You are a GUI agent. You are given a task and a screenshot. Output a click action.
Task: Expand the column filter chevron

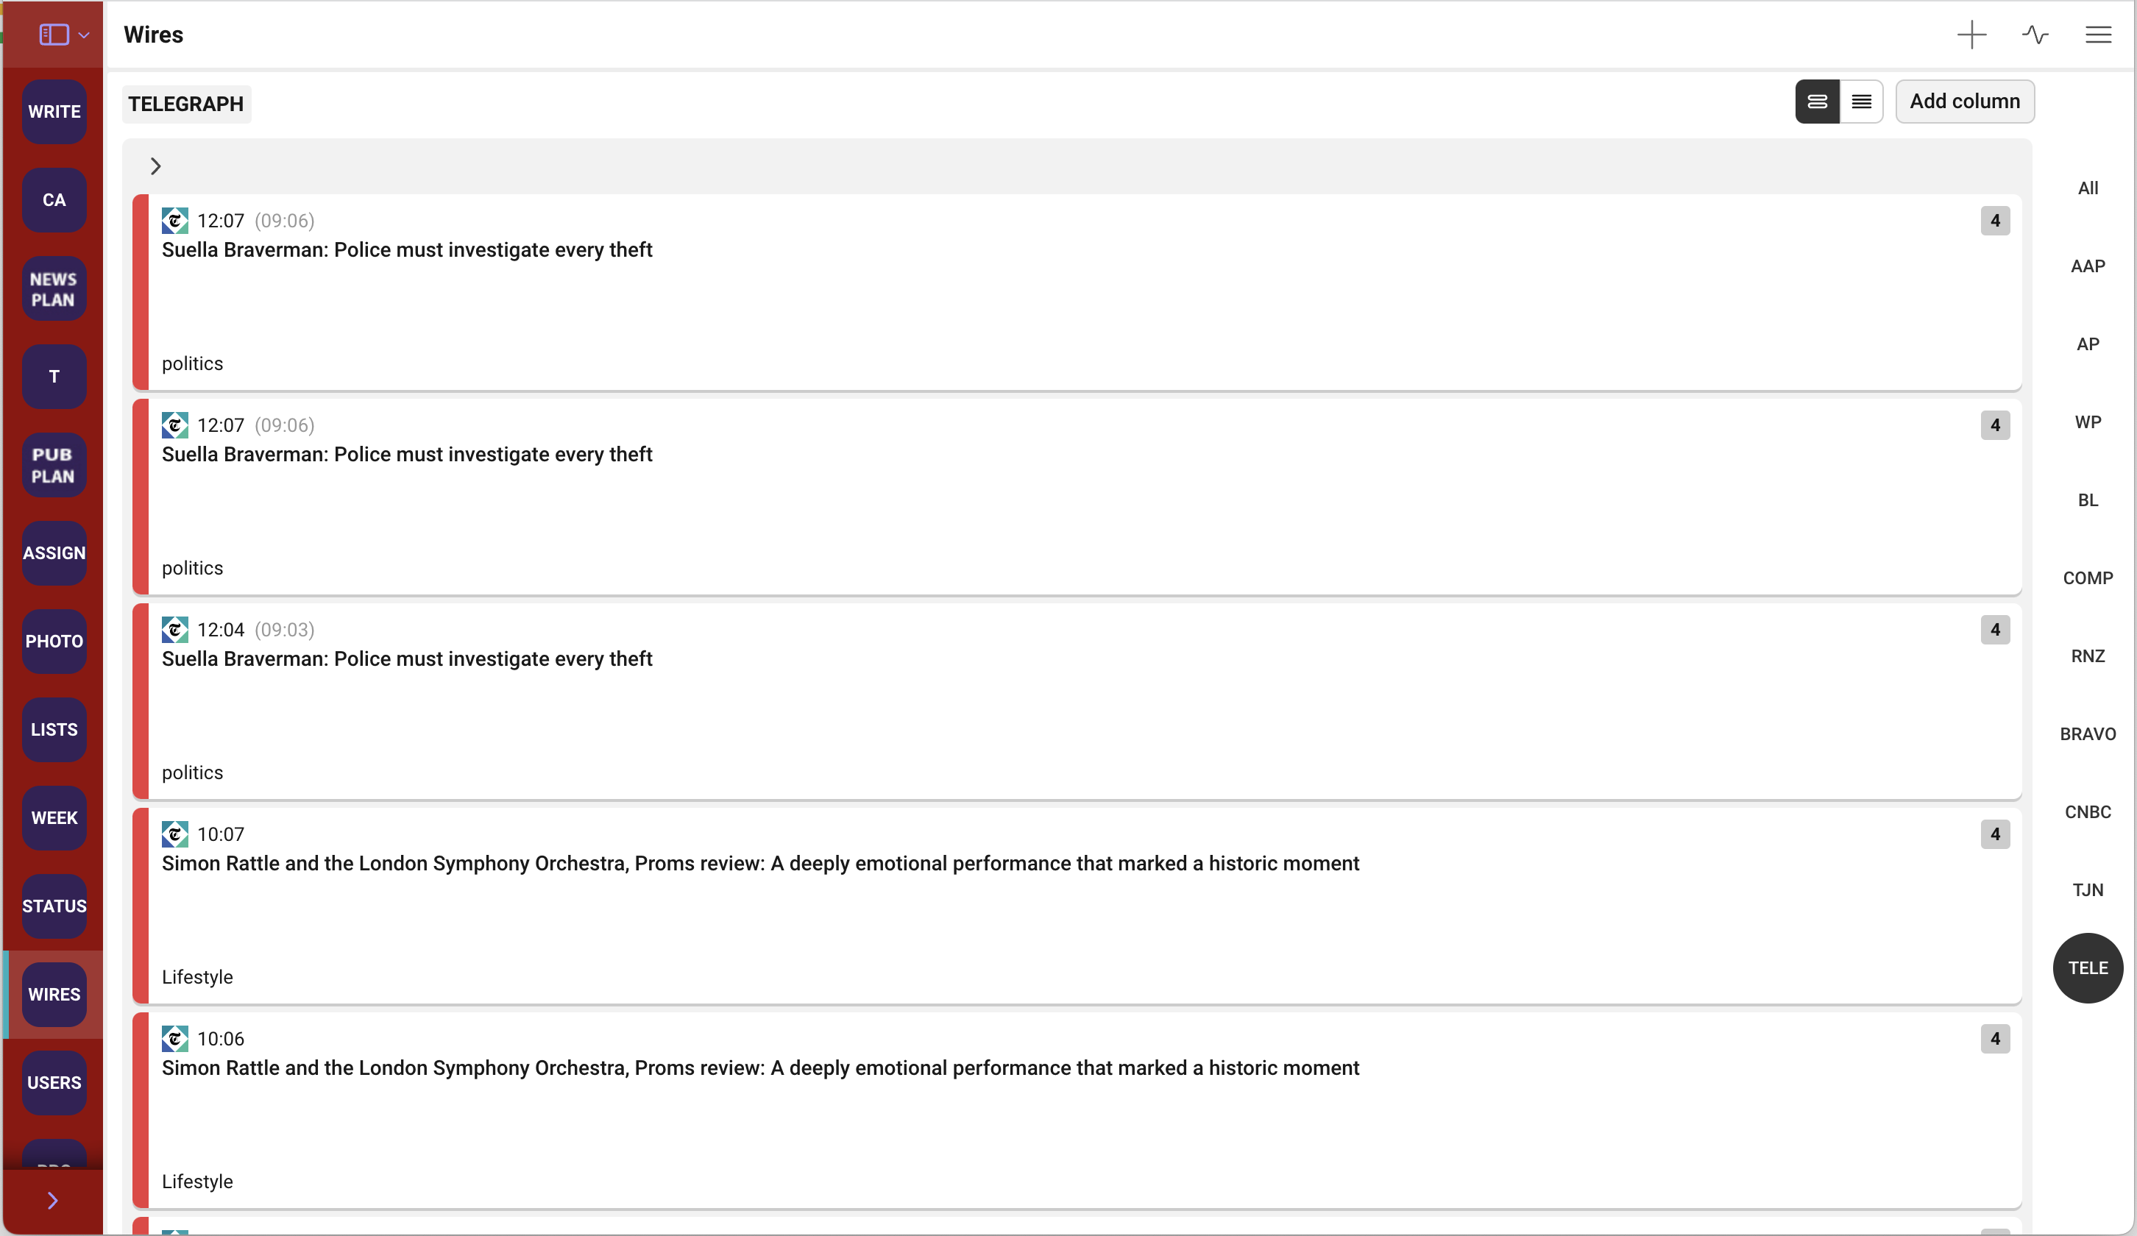pyautogui.click(x=155, y=166)
